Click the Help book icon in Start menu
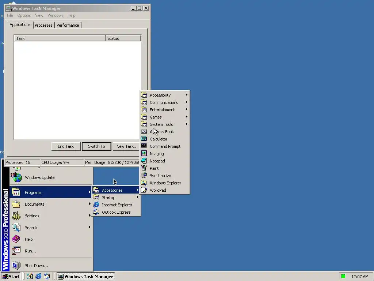Image resolution: width=374 pixels, height=281 pixels. (16, 239)
